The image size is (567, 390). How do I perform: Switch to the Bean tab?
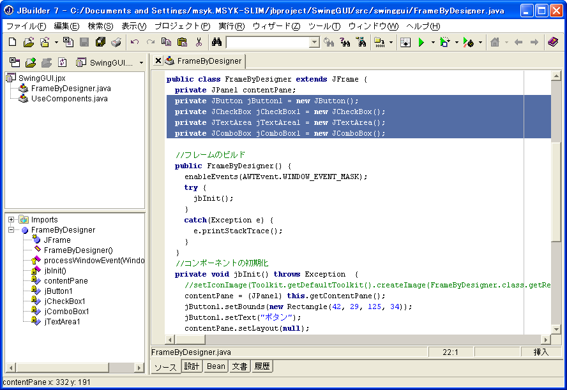coord(216,366)
